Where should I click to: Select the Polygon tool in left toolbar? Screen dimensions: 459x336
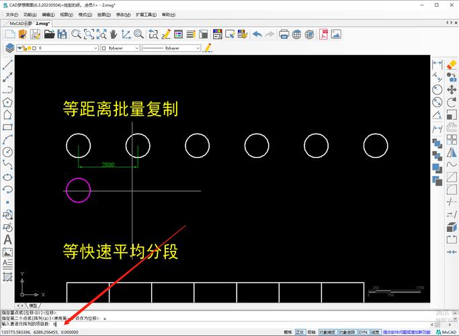(x=8, y=101)
